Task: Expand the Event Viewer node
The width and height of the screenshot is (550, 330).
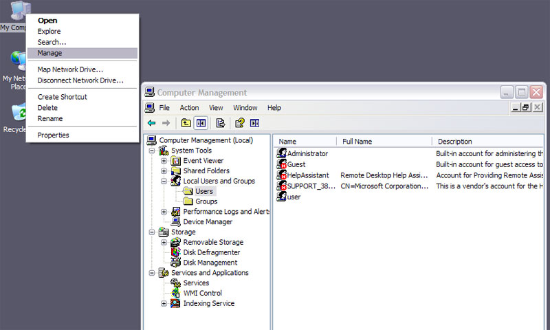Action: point(164,161)
